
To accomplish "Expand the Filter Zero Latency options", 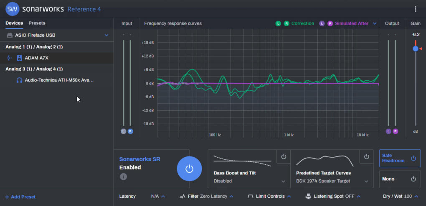I will [231, 196].
